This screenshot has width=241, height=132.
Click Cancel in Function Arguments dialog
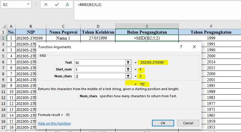(x=188, y=123)
